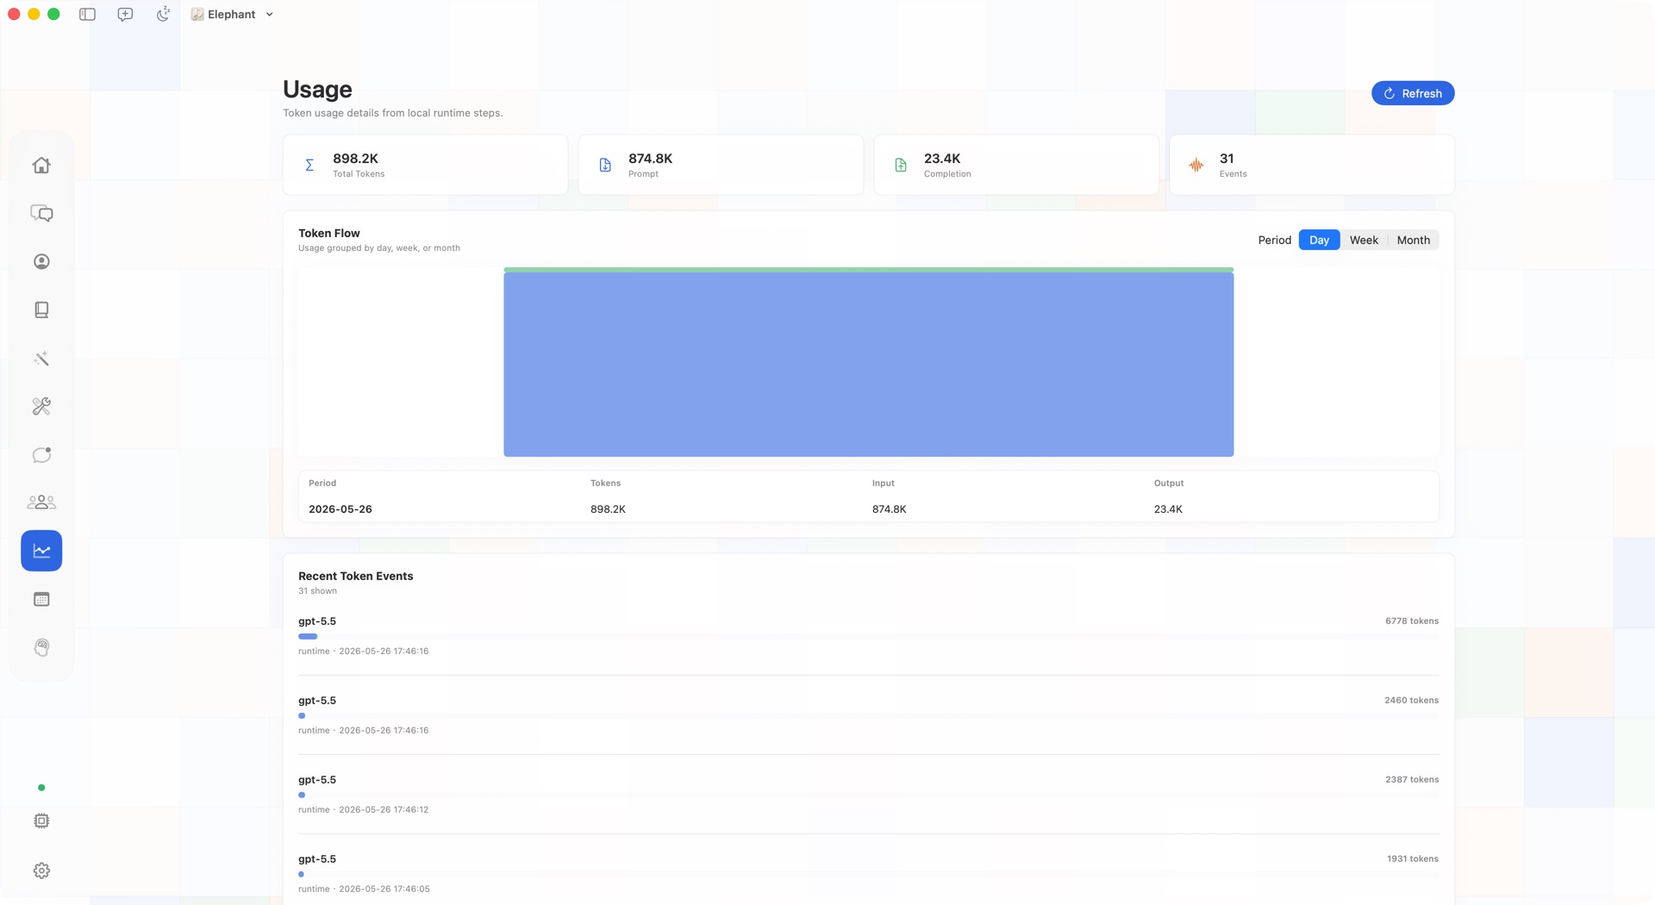Screen dimensions: 1655x905
Task: Click the runtime 2026-05-26 17:46:12 timestamp
Action: tap(363, 810)
